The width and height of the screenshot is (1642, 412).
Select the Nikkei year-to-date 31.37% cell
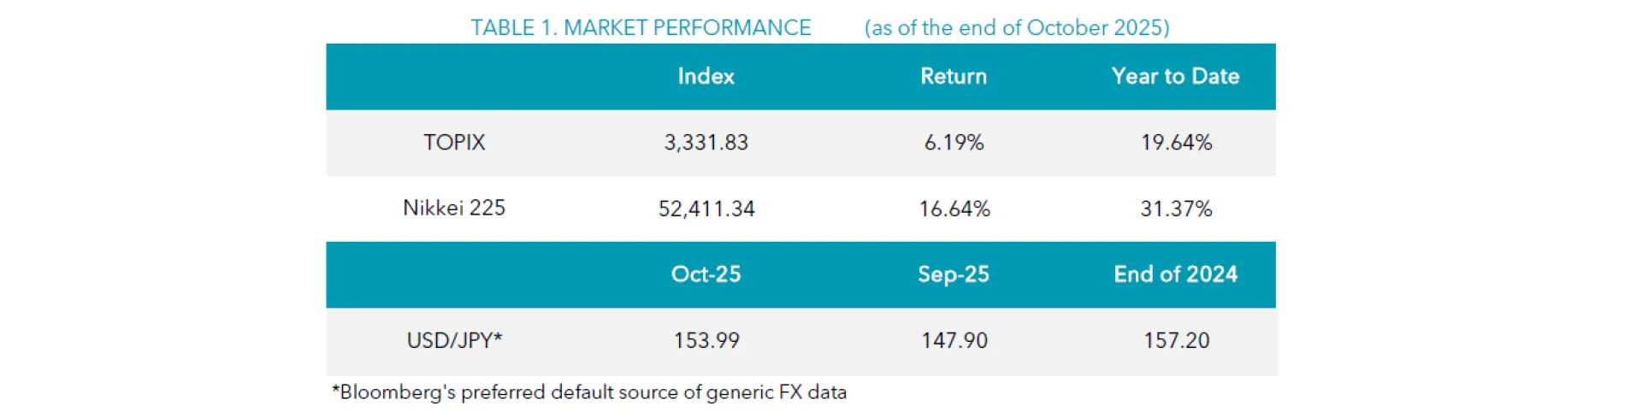(x=1176, y=209)
